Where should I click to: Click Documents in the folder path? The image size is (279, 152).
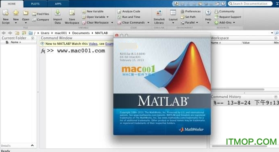click(x=81, y=33)
